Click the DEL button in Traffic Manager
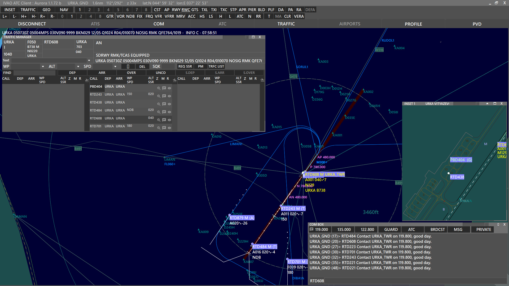This screenshot has height=286, width=509. pos(142,66)
